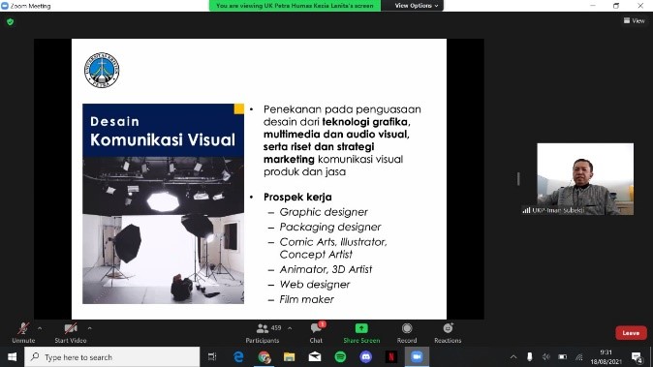653x367 pixels.
Task: Click the UKP-Iman Subekti video thumbnail
Action: (585, 179)
